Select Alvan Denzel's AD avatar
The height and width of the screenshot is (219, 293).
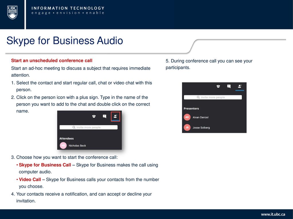point(187,117)
